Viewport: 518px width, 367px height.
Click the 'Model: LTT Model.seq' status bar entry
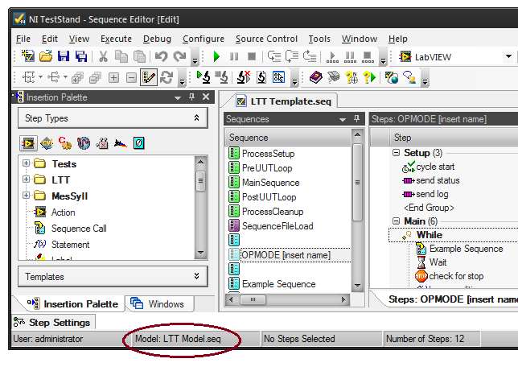(x=178, y=339)
